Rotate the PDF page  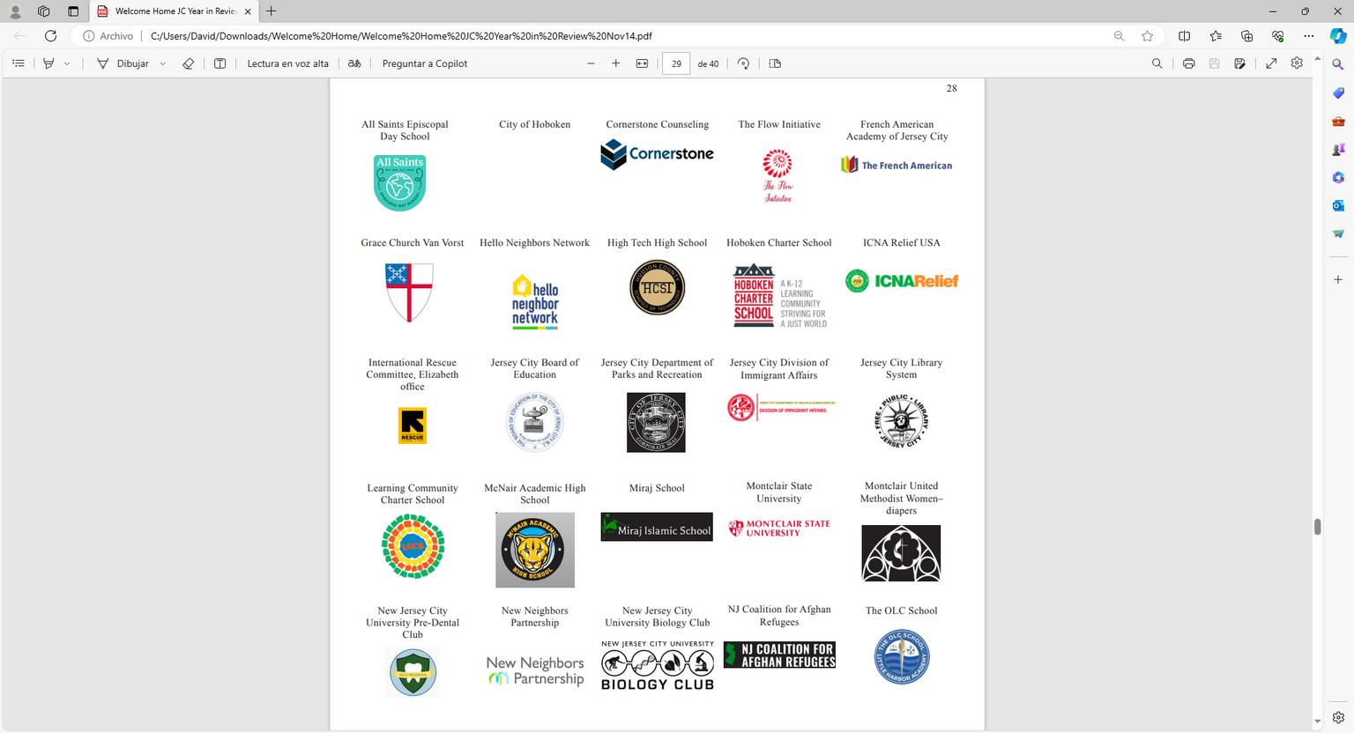coord(743,63)
